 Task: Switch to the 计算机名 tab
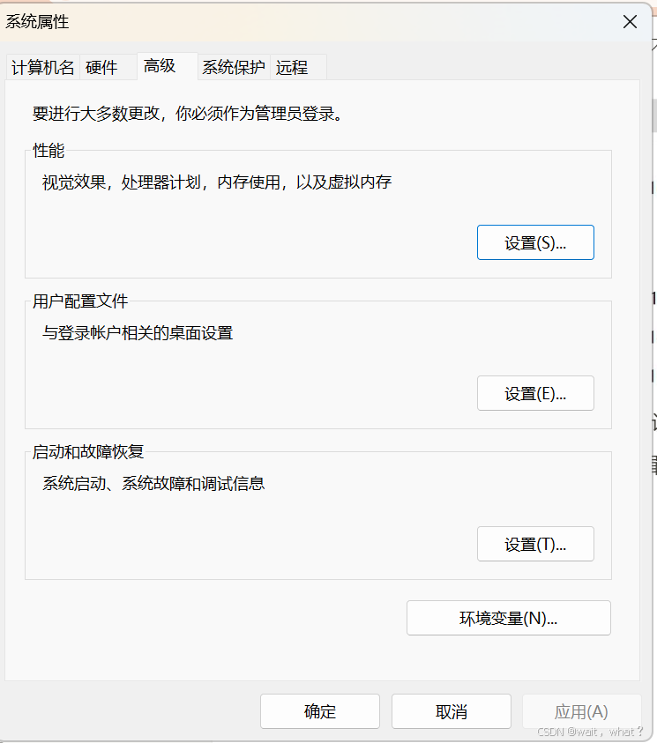click(42, 67)
